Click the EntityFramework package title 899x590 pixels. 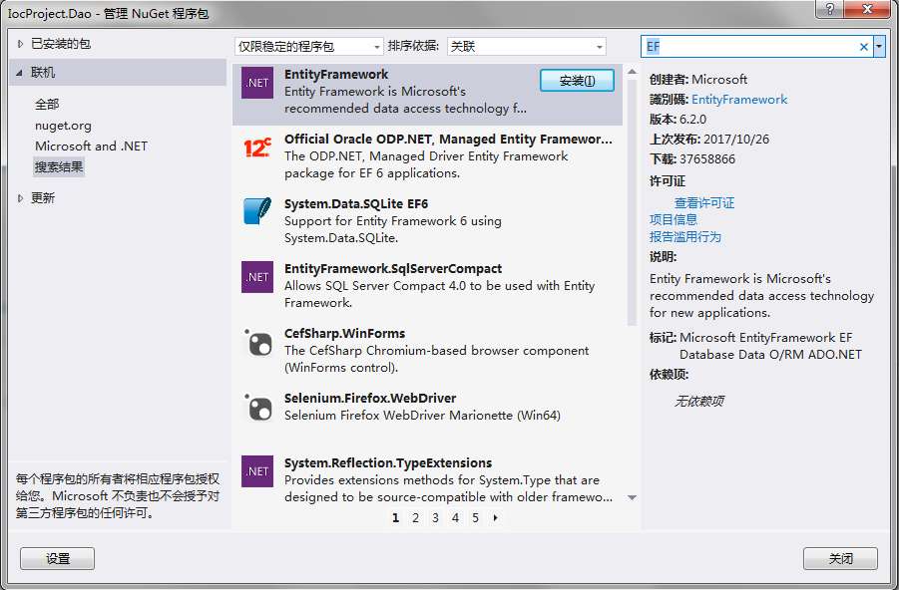coord(336,75)
